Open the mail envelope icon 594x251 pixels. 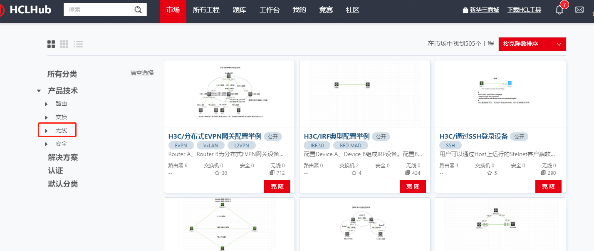pyautogui.click(x=579, y=10)
